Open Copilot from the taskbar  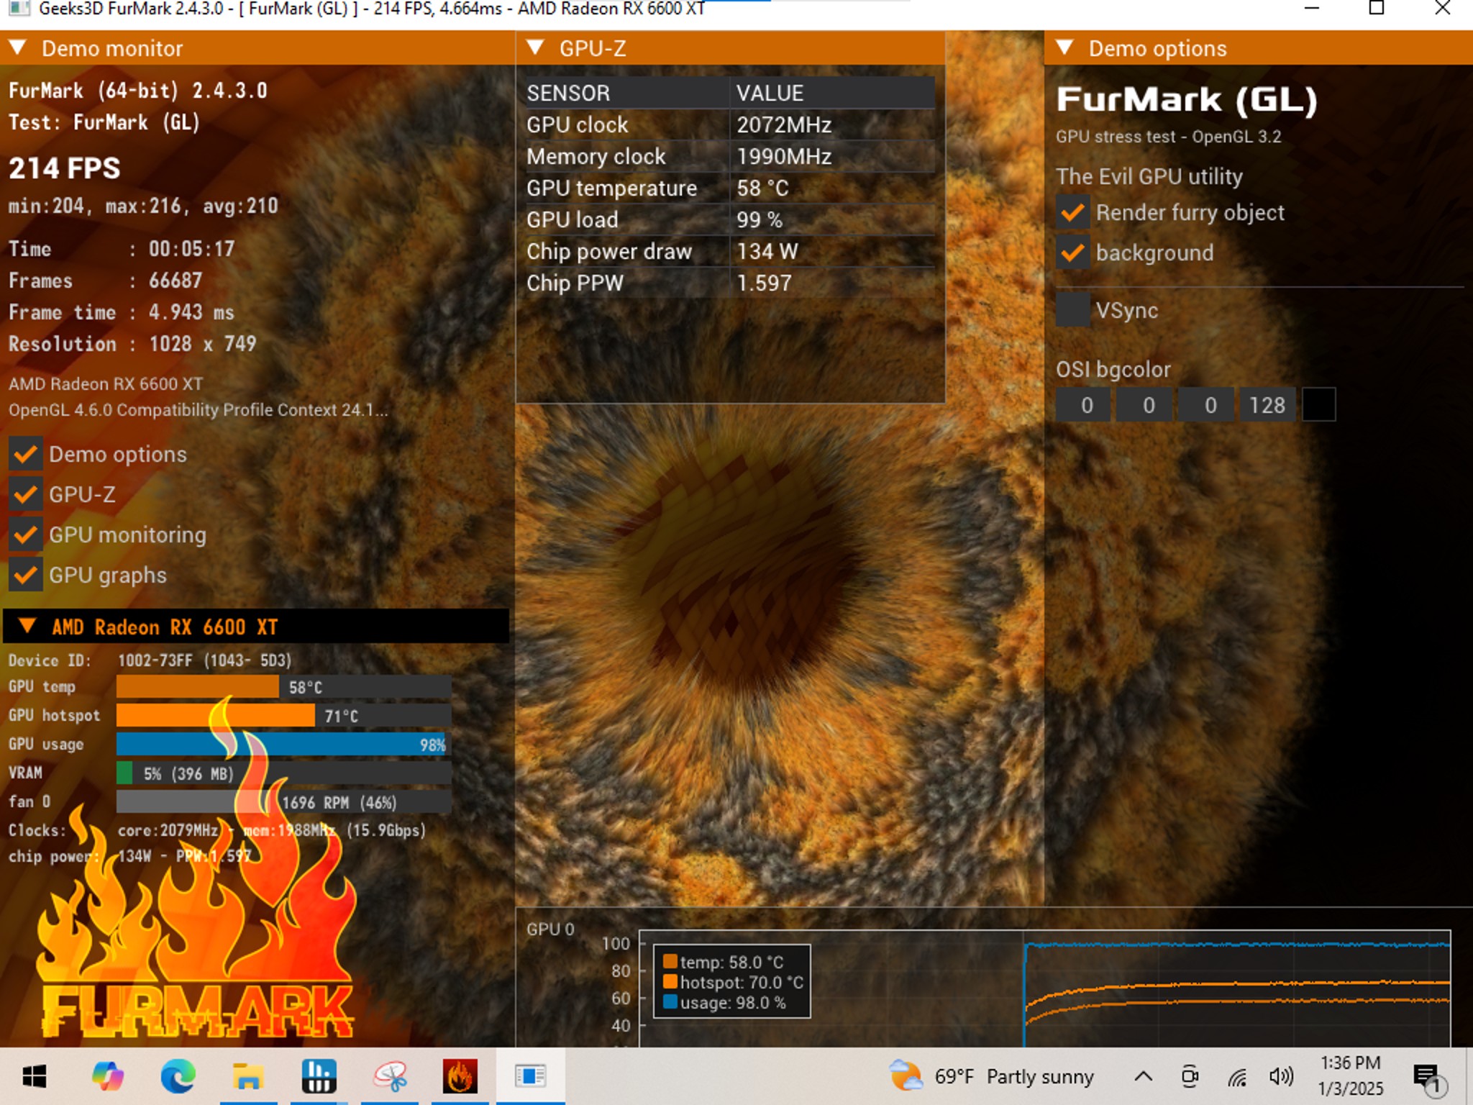click(x=106, y=1076)
